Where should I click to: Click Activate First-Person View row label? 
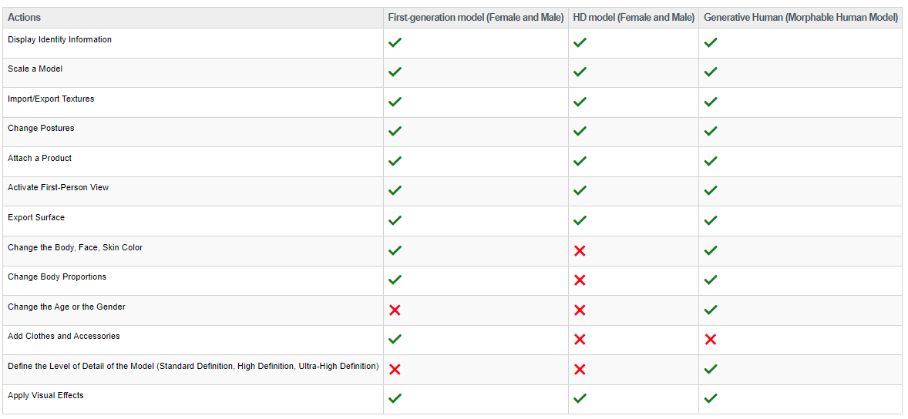tap(58, 188)
